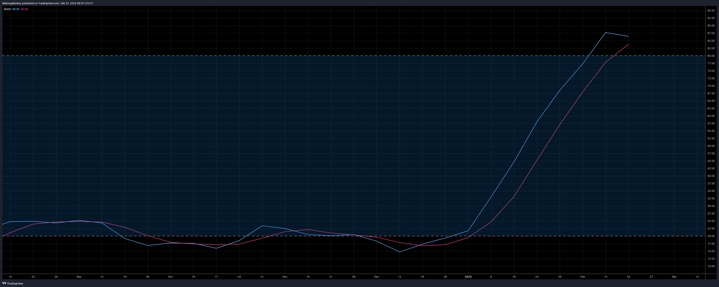Image resolution: width=719 pixels, height=287 pixels.
Task: Click the 85.00 price scale label
Action: click(711, 41)
